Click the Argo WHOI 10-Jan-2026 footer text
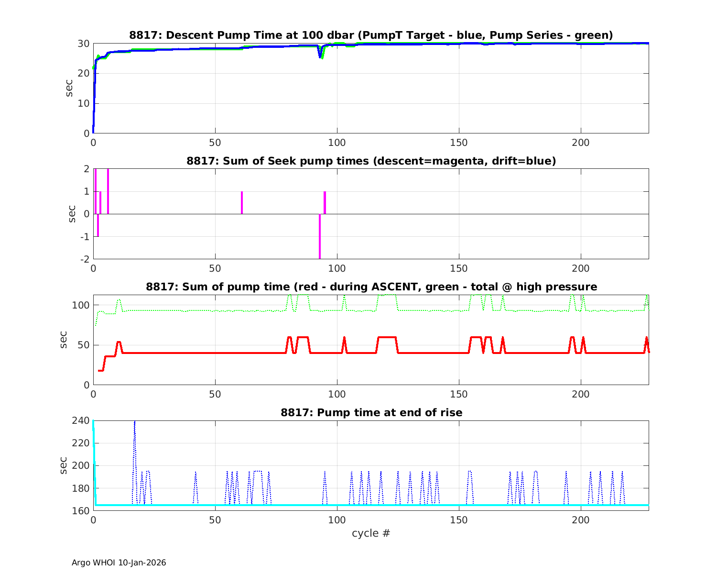 119,563
